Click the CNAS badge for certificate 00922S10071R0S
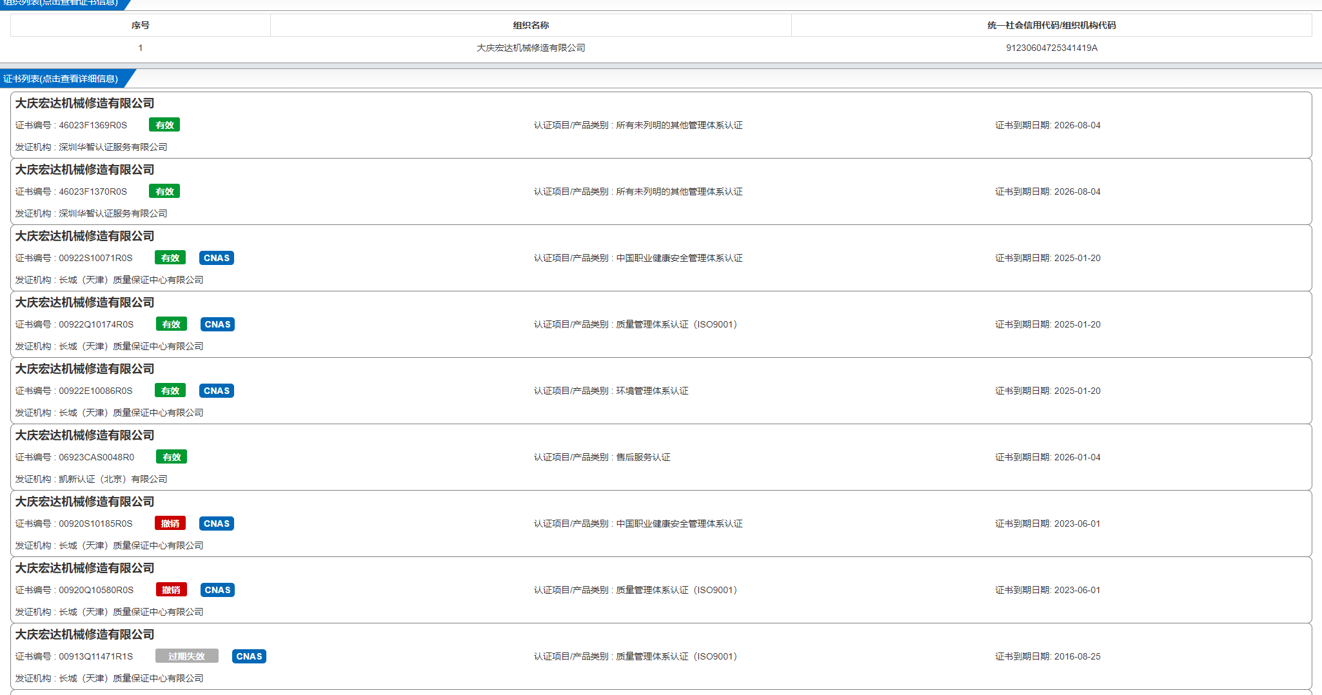1322x695 pixels. [x=217, y=258]
